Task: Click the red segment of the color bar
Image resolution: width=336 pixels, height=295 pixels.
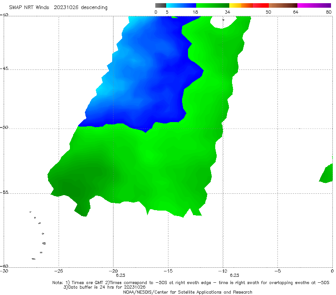Action: 261,5
